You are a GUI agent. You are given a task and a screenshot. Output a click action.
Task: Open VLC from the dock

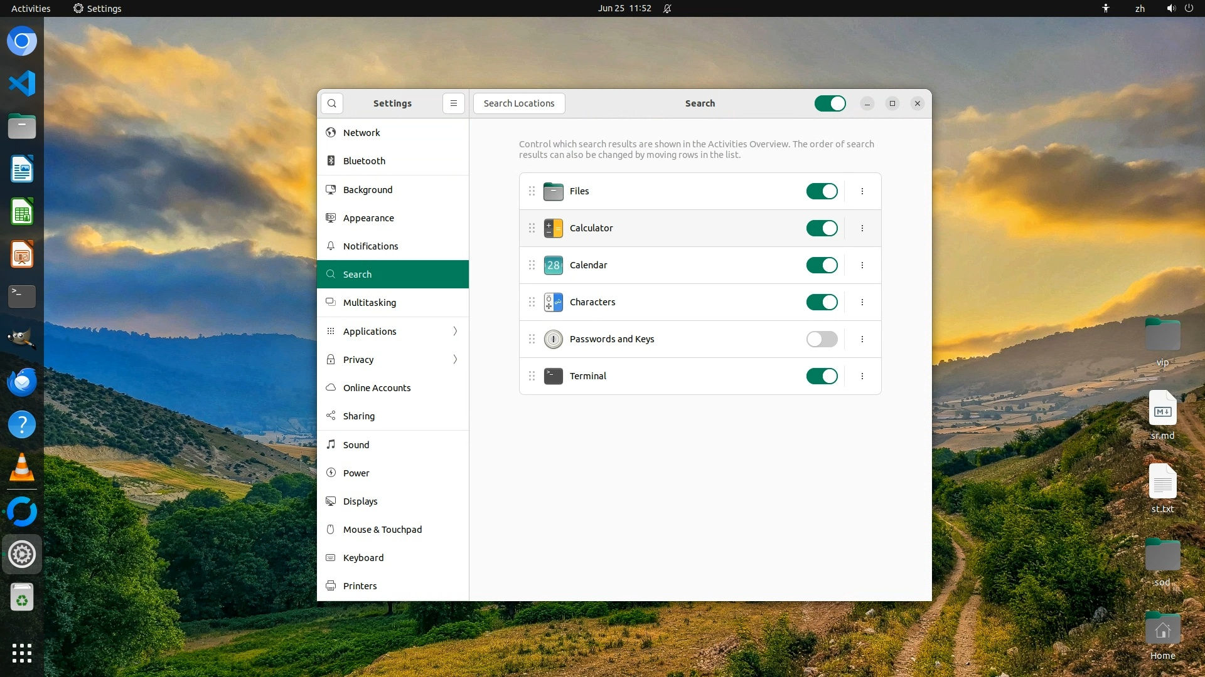pos(22,468)
